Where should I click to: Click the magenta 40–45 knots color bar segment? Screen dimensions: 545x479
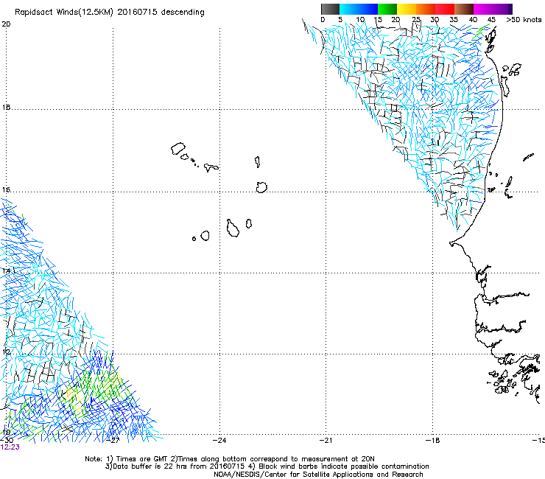[x=483, y=9]
